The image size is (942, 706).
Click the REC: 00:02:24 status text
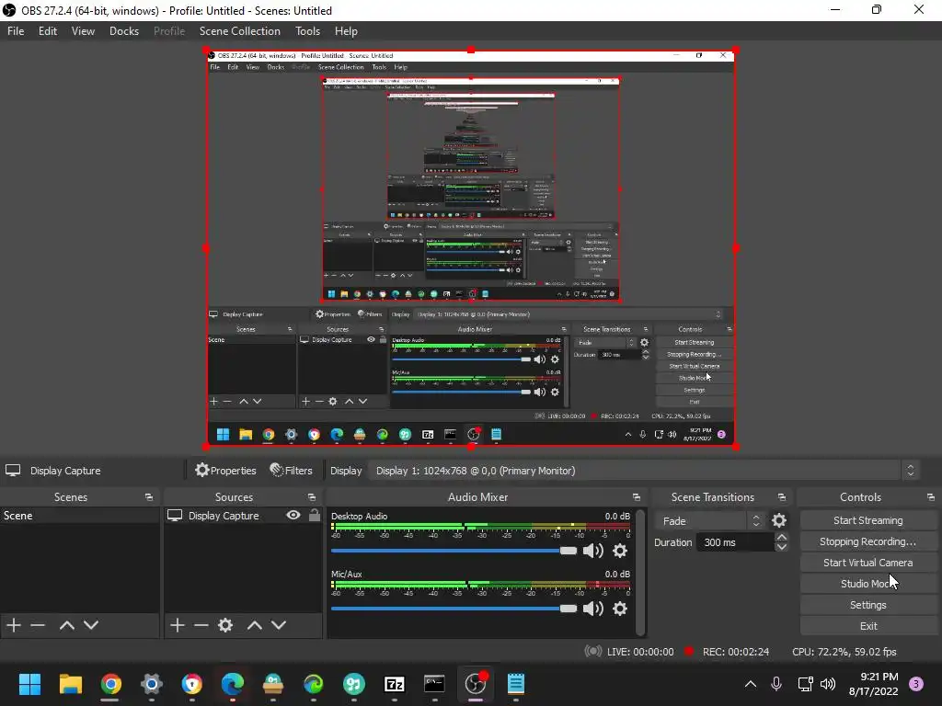tap(735, 652)
